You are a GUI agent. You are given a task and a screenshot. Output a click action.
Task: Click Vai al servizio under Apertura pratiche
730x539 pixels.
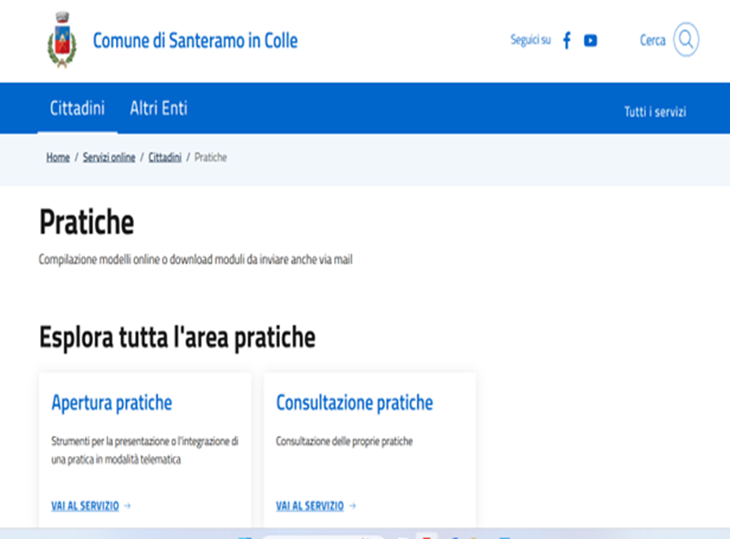click(x=85, y=505)
